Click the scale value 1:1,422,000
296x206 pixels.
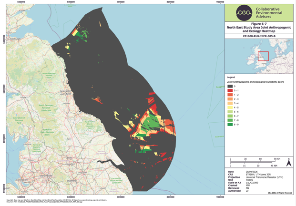[x=252, y=183]
